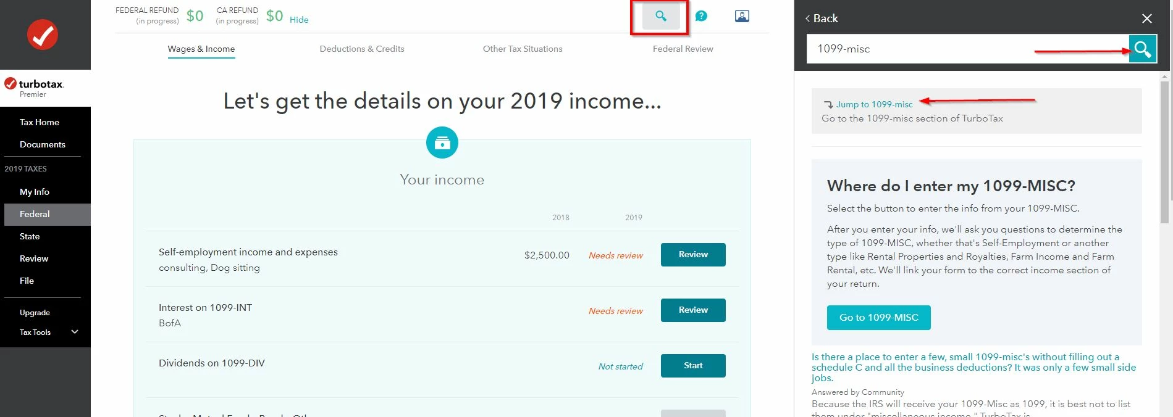Screen dimensions: 1173x417
Task: Click the teal search button beside 1099-misc
Action: pos(1143,49)
